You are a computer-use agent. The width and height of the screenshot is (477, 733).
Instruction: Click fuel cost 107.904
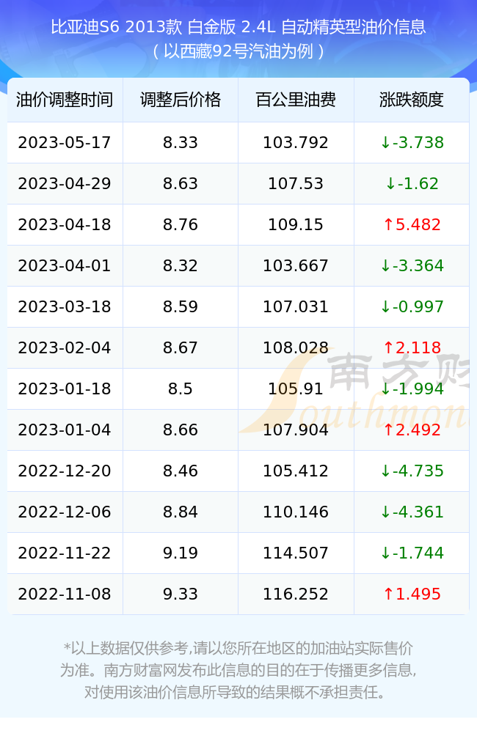(296, 430)
